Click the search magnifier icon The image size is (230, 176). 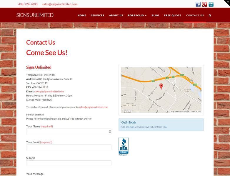coord(210,15)
